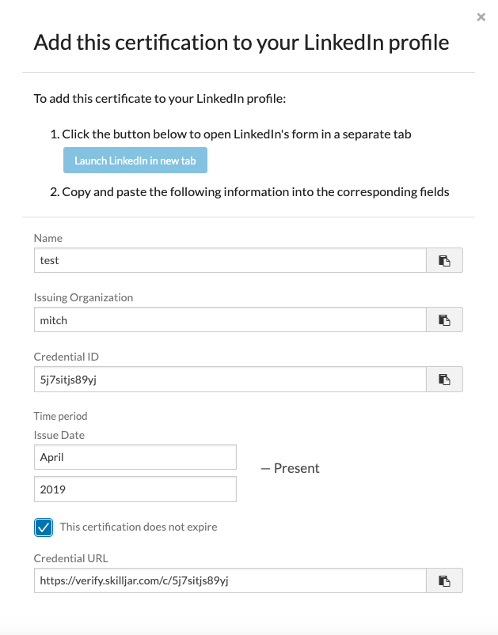Click the Issue Date month field 'April'
This screenshot has width=498, height=635.
click(x=135, y=457)
